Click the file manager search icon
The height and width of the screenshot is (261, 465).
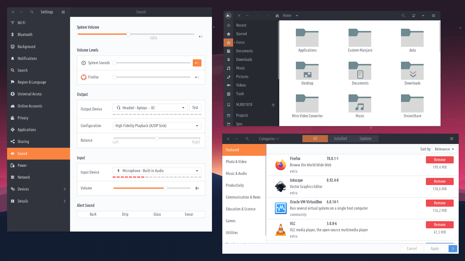click(403, 16)
